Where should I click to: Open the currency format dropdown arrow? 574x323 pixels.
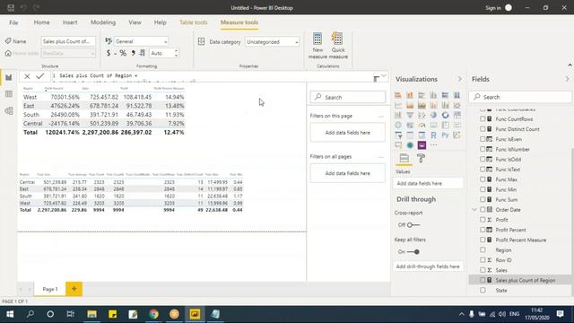point(115,54)
